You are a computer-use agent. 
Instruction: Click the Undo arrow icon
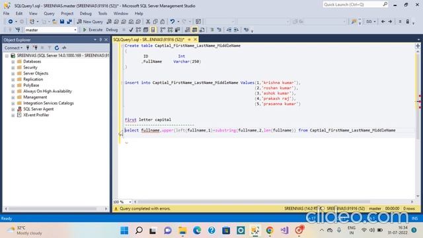172,21
